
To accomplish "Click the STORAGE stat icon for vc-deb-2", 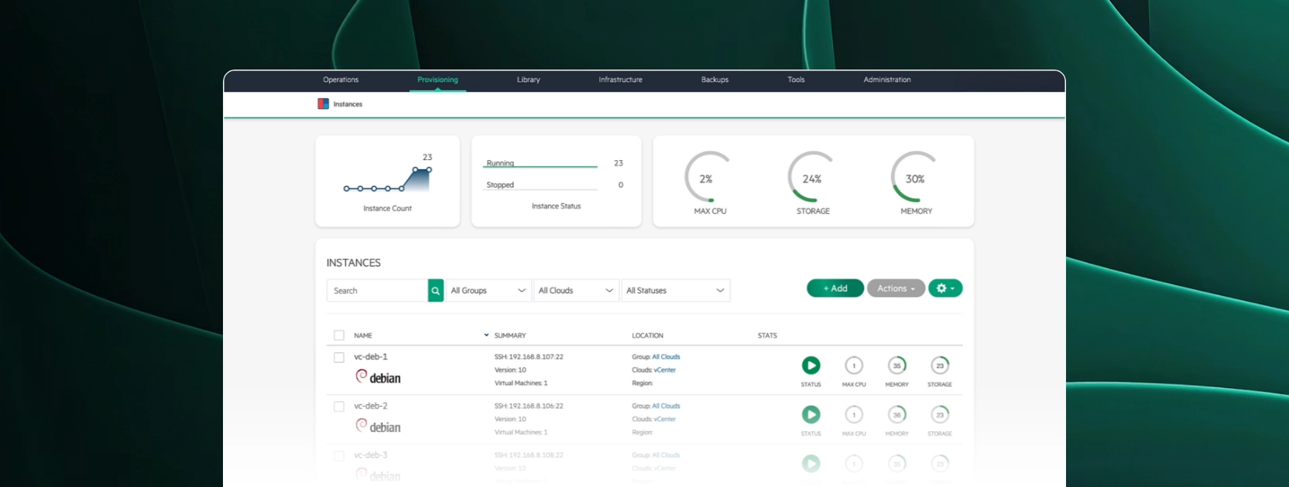I will (940, 415).
